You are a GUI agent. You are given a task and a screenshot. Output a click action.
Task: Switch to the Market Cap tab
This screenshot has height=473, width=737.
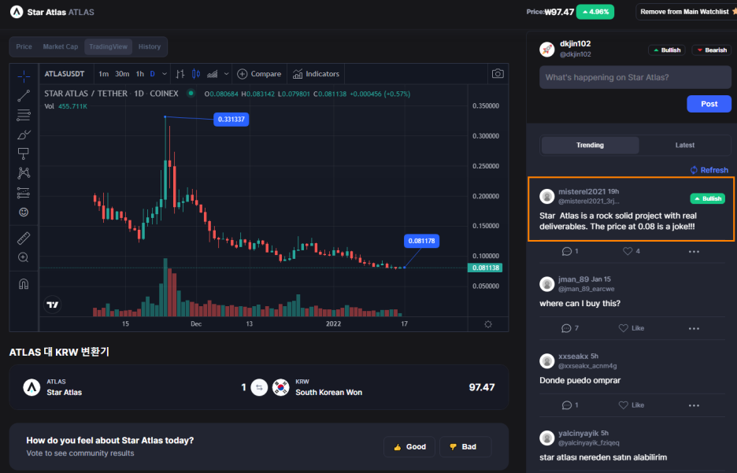point(60,46)
